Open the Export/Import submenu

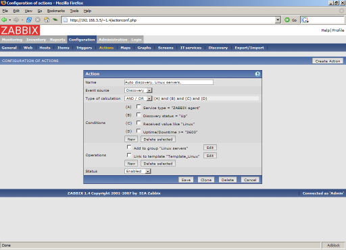249,48
